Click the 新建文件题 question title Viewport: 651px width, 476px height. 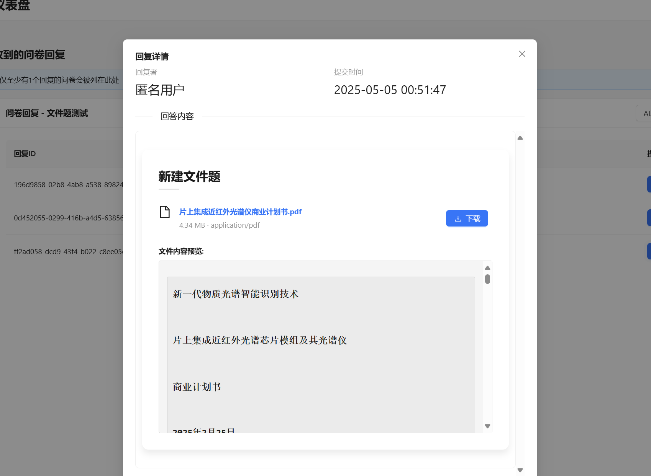(189, 176)
